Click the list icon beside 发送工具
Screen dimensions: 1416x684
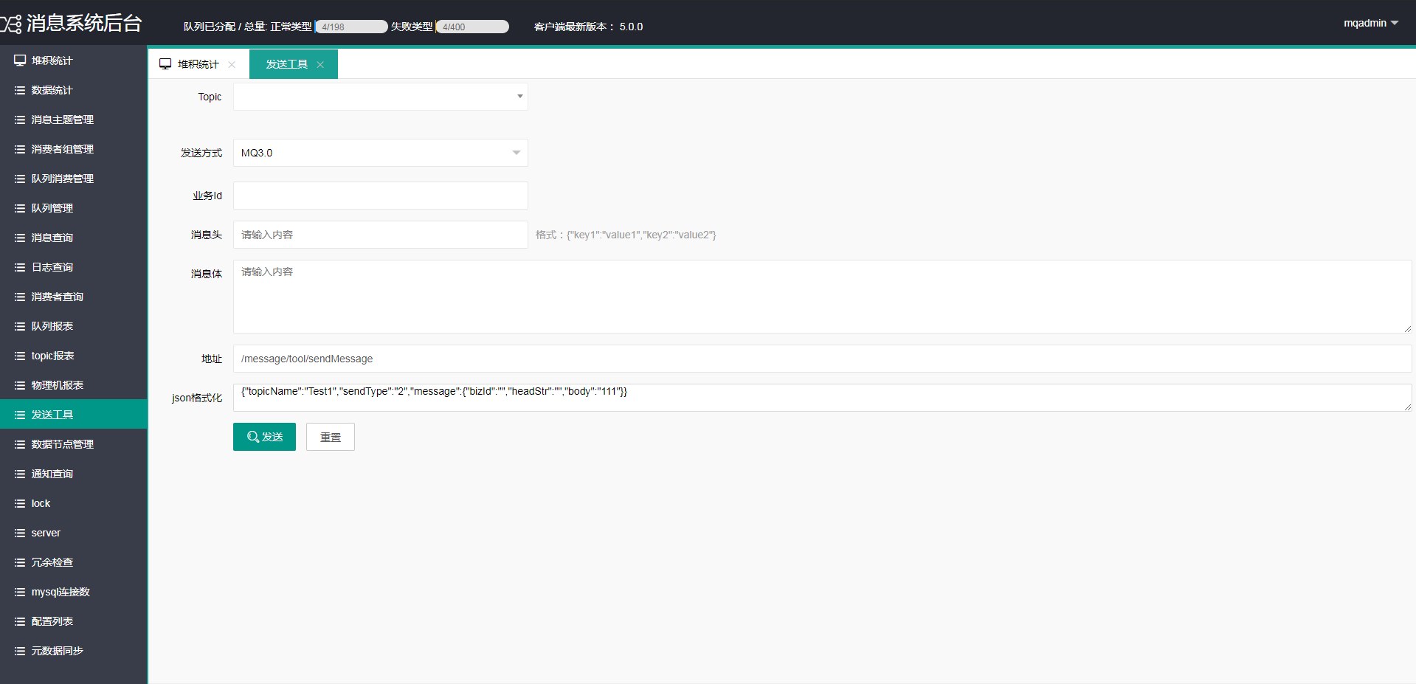20,415
